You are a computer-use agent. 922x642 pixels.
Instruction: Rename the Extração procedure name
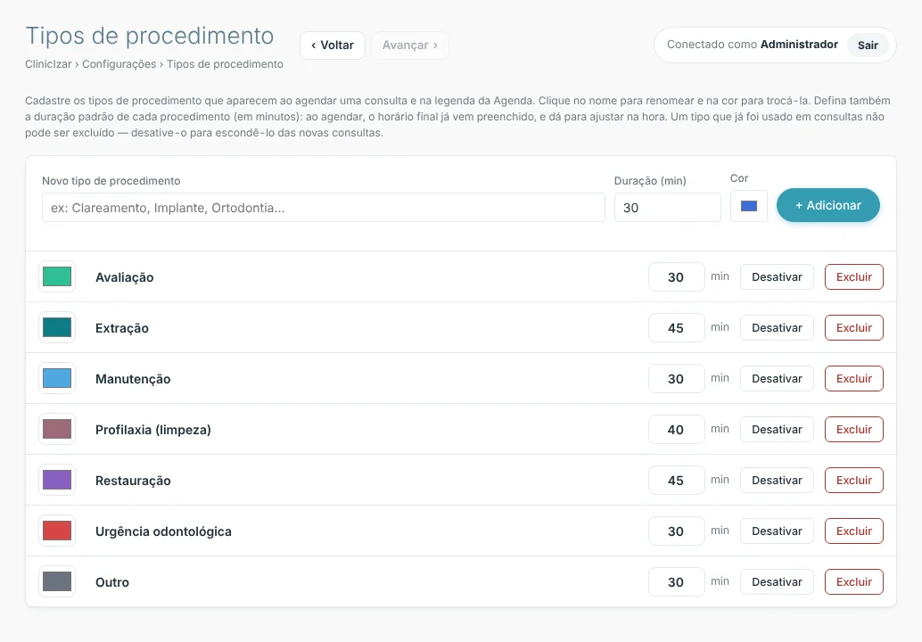point(122,328)
